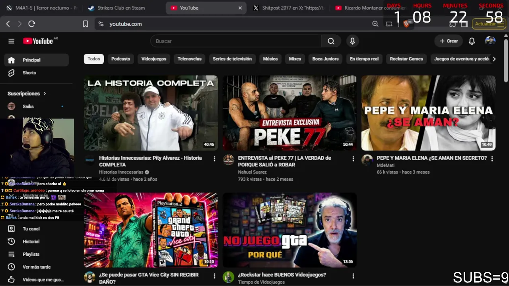Viewport: 509px width, 286px height.
Task: Go to Principal in the sidebar
Action: click(36, 60)
